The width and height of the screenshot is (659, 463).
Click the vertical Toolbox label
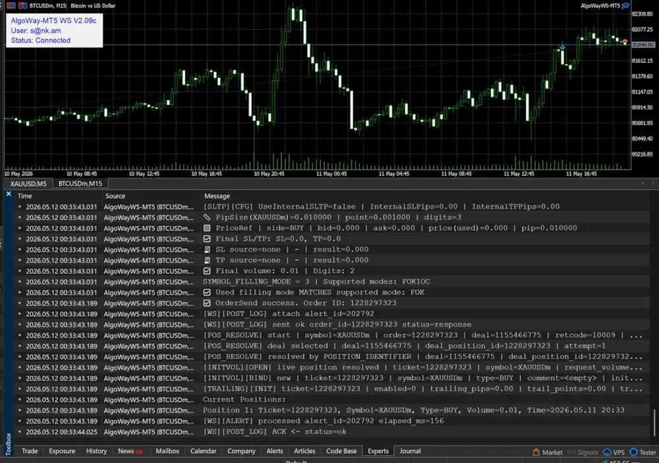point(8,444)
